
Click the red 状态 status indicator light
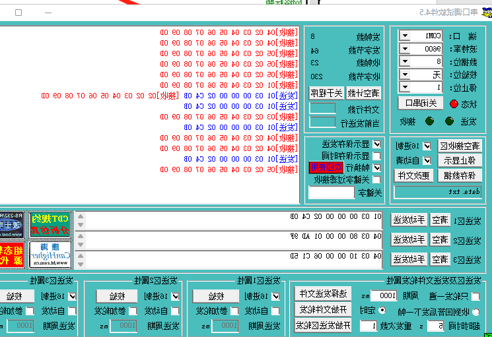click(454, 104)
